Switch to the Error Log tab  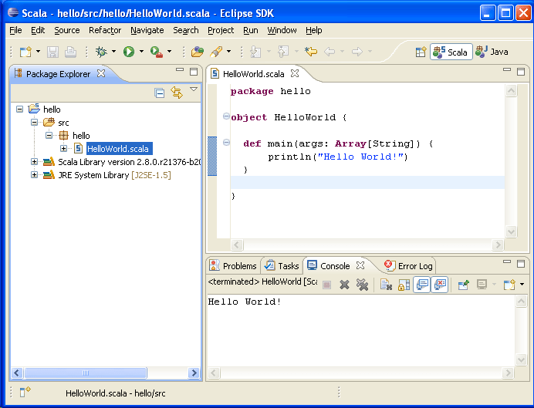coord(408,266)
